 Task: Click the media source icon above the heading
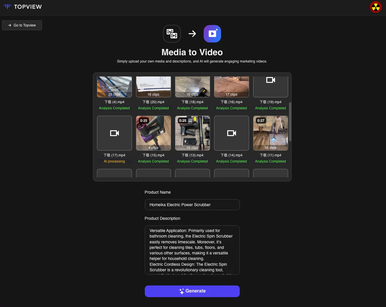point(172,33)
